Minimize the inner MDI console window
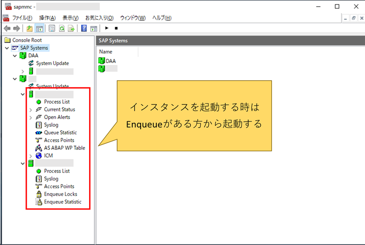 (345, 18)
